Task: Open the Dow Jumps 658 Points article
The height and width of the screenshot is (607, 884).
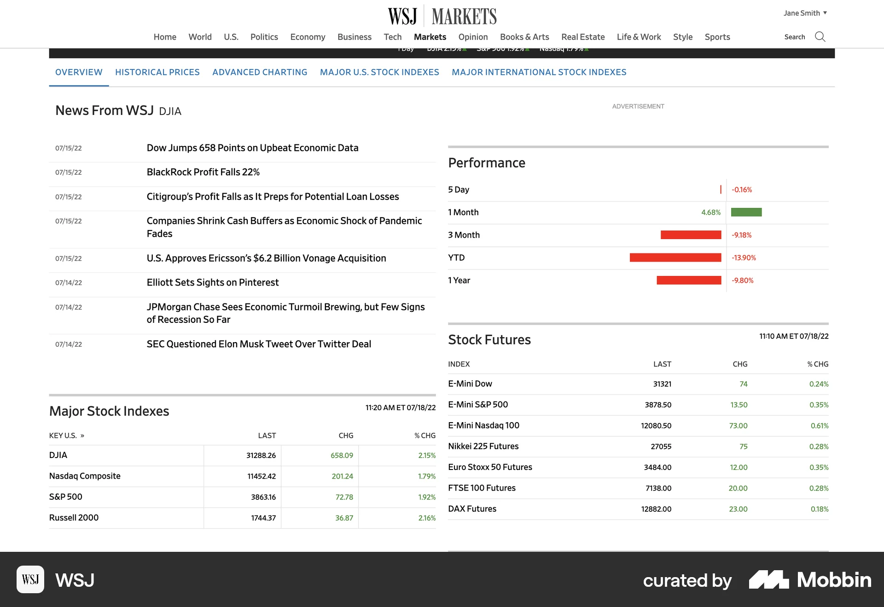Action: tap(252, 148)
